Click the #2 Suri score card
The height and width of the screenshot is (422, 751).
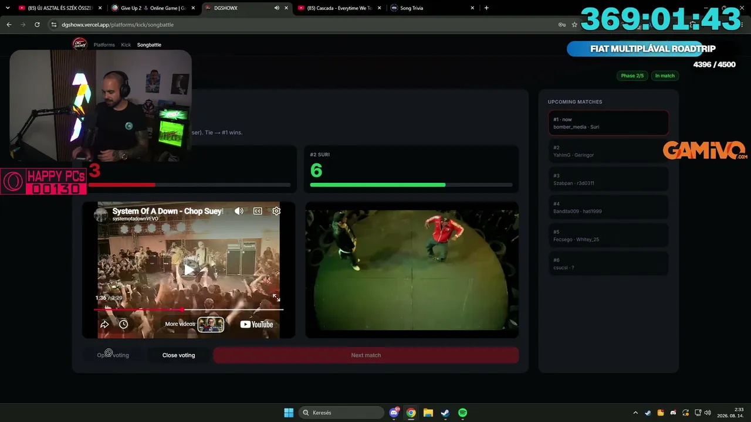pos(411,169)
